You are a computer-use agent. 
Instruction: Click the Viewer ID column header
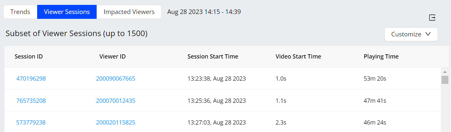pyautogui.click(x=113, y=57)
